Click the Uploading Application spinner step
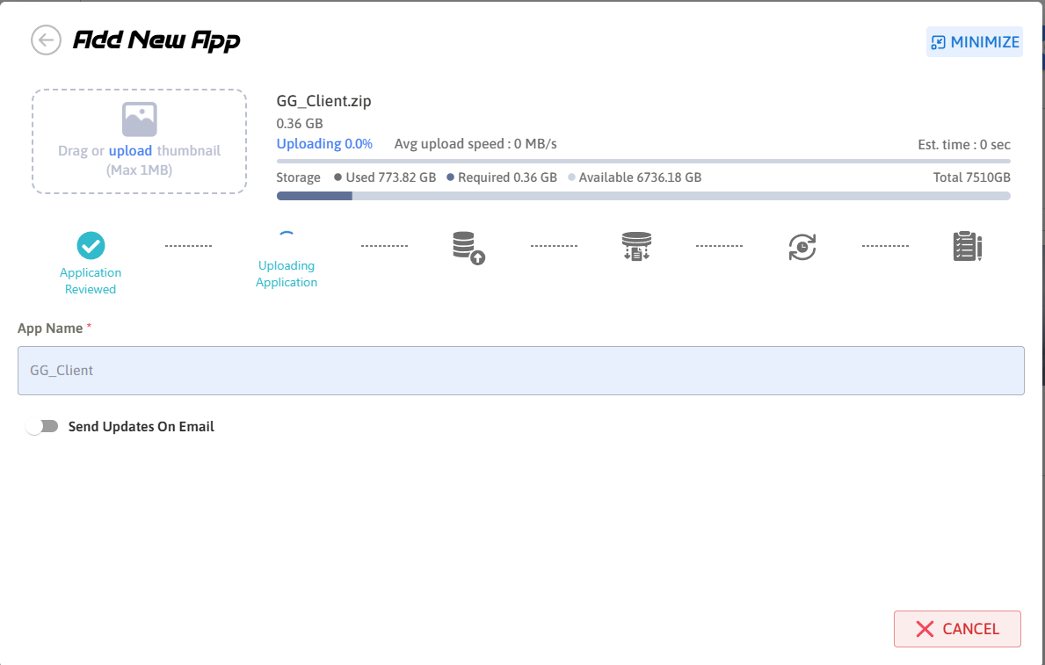The image size is (1045, 665). coord(287,238)
